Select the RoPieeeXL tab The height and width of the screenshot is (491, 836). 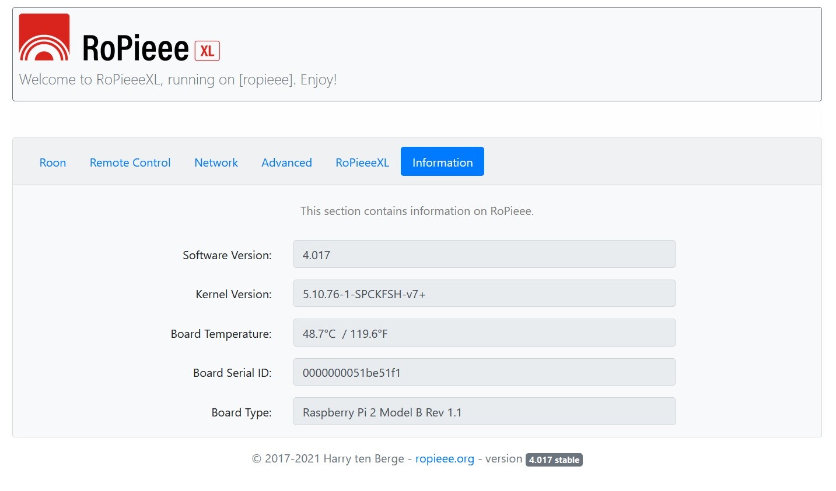coord(362,163)
